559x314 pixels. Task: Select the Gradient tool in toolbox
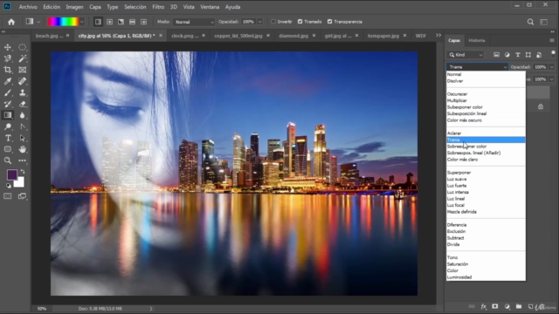coord(8,115)
